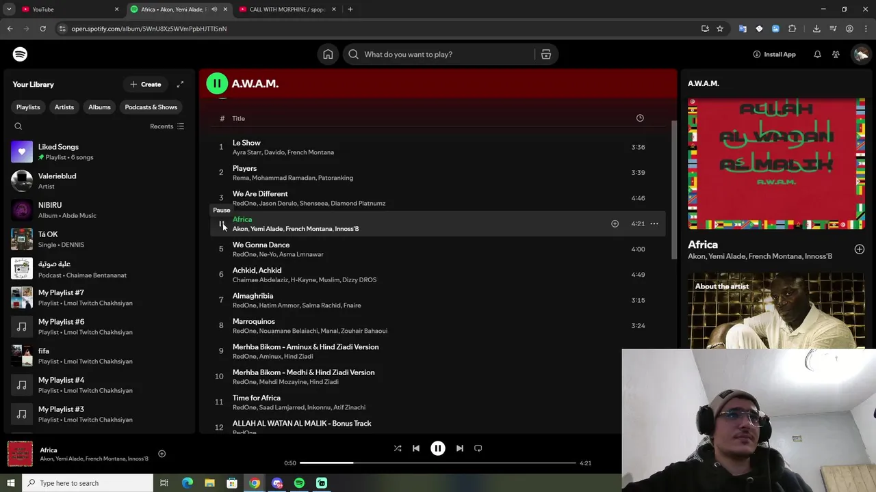Skip to previous track
Screen dimensions: 876x492
[x=415, y=448]
